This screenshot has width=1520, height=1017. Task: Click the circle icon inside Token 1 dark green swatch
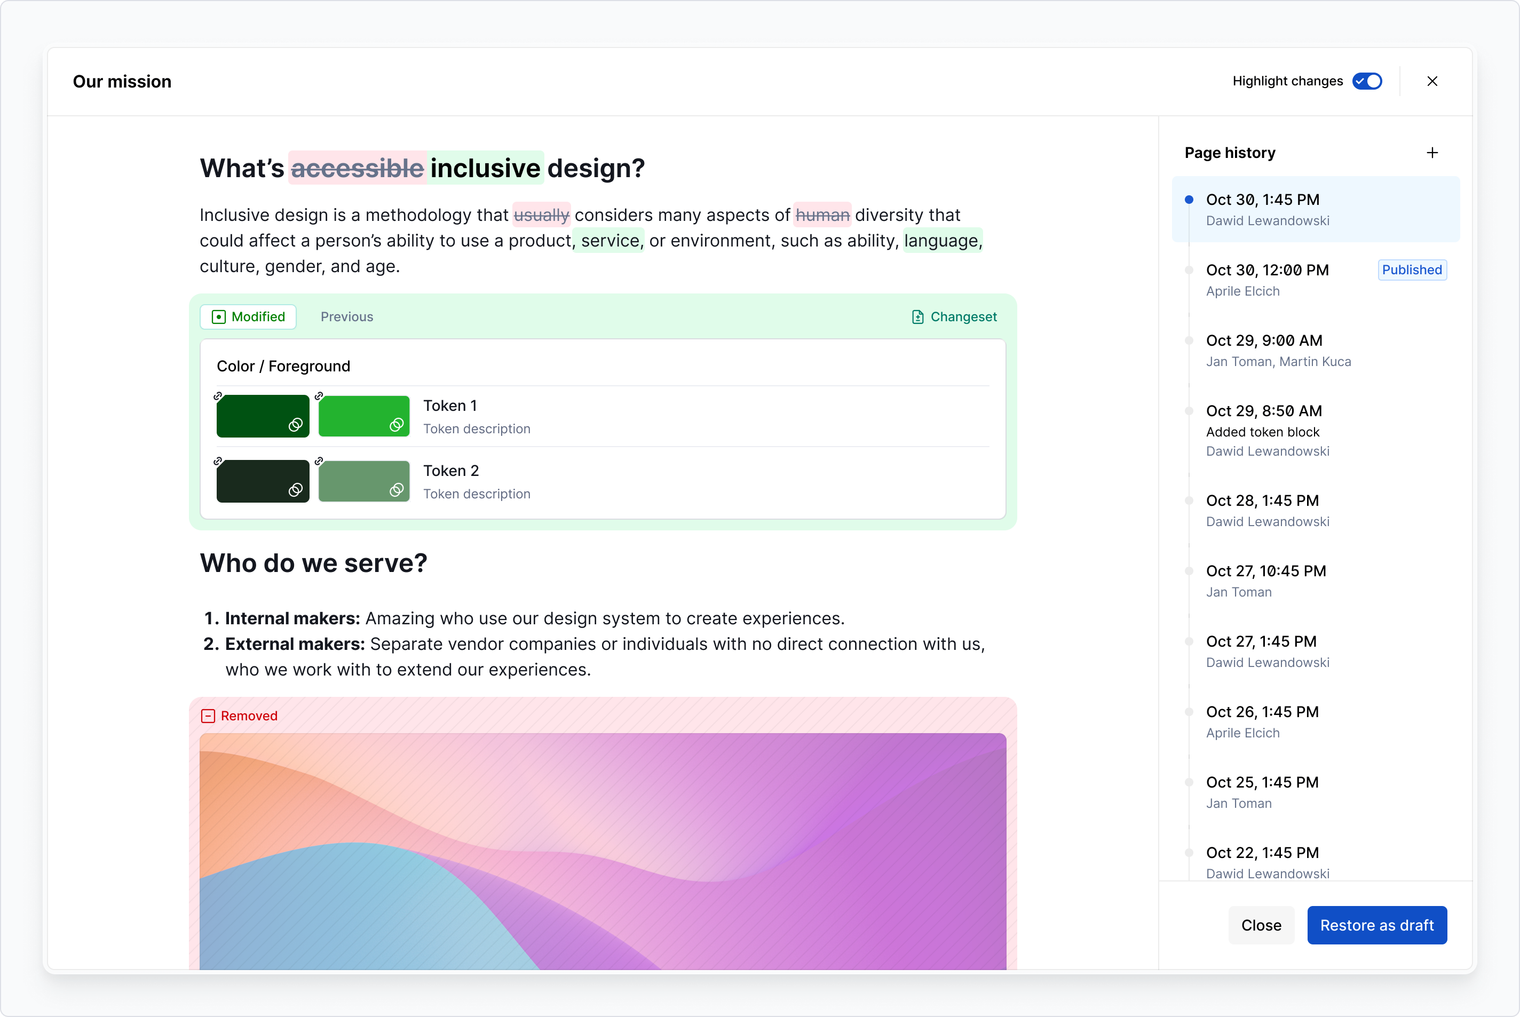(296, 425)
